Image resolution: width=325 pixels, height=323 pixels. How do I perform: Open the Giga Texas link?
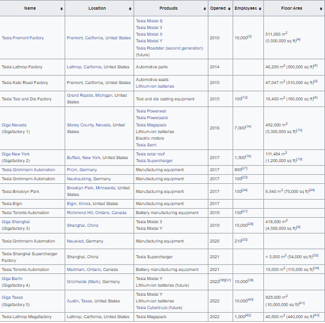tap(12, 298)
